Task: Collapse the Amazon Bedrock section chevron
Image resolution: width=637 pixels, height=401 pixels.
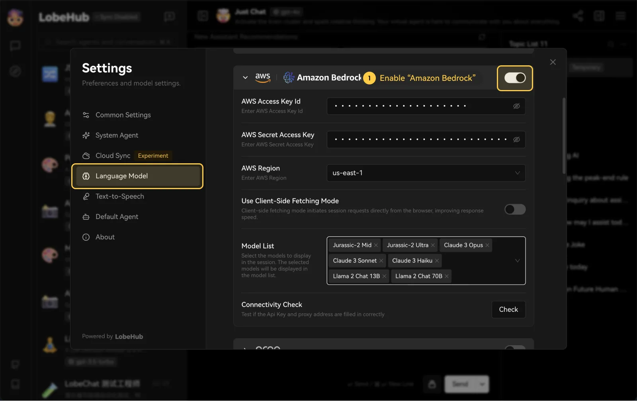Action: [245, 78]
